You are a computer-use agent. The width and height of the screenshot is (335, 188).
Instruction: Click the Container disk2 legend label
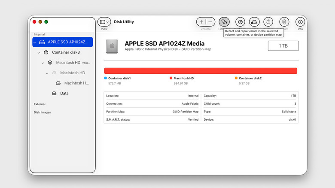click(x=250, y=78)
